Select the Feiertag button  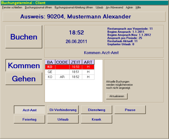tap(29, 119)
